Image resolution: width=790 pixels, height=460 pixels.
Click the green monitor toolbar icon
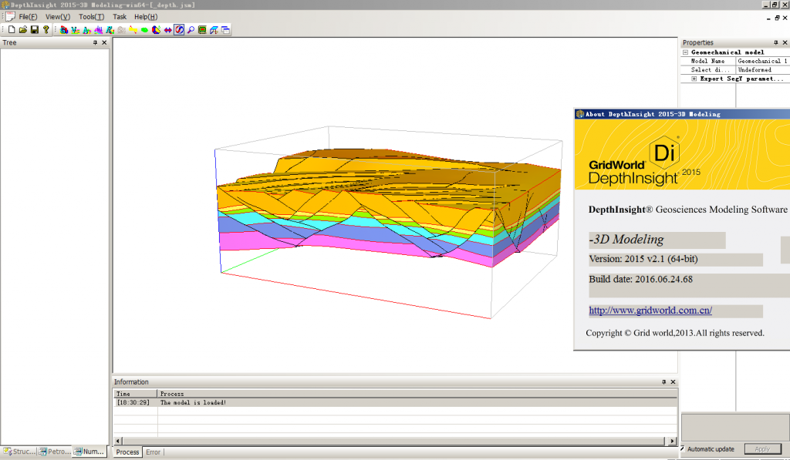(203, 30)
